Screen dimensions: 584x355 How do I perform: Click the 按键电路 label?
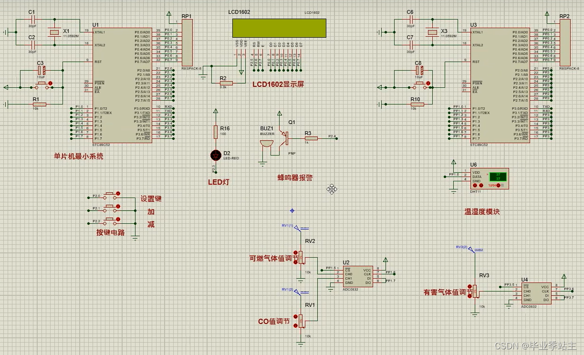(x=110, y=232)
